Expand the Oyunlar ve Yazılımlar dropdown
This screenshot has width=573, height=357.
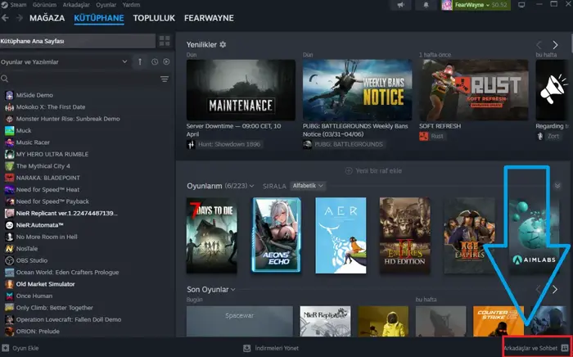click(64, 61)
